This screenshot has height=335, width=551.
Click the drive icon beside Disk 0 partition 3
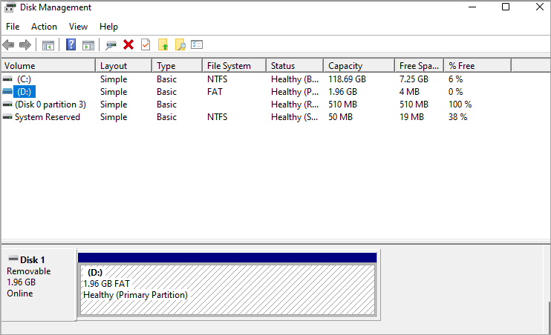click(7, 105)
